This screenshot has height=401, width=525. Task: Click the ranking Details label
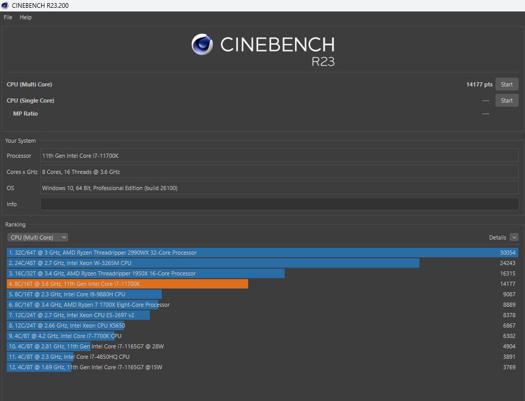coord(497,237)
